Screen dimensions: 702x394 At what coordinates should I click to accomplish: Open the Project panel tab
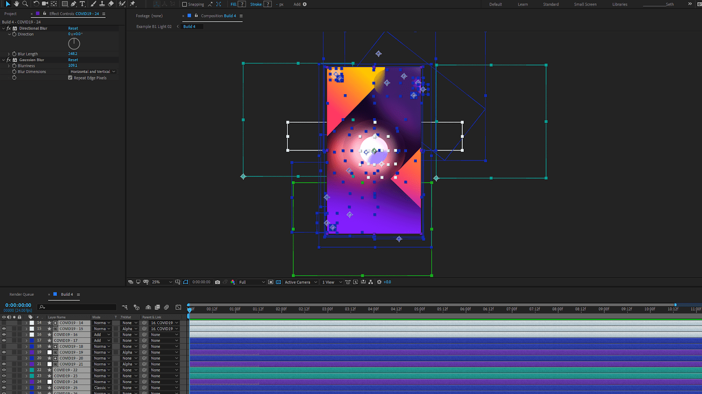click(11, 14)
